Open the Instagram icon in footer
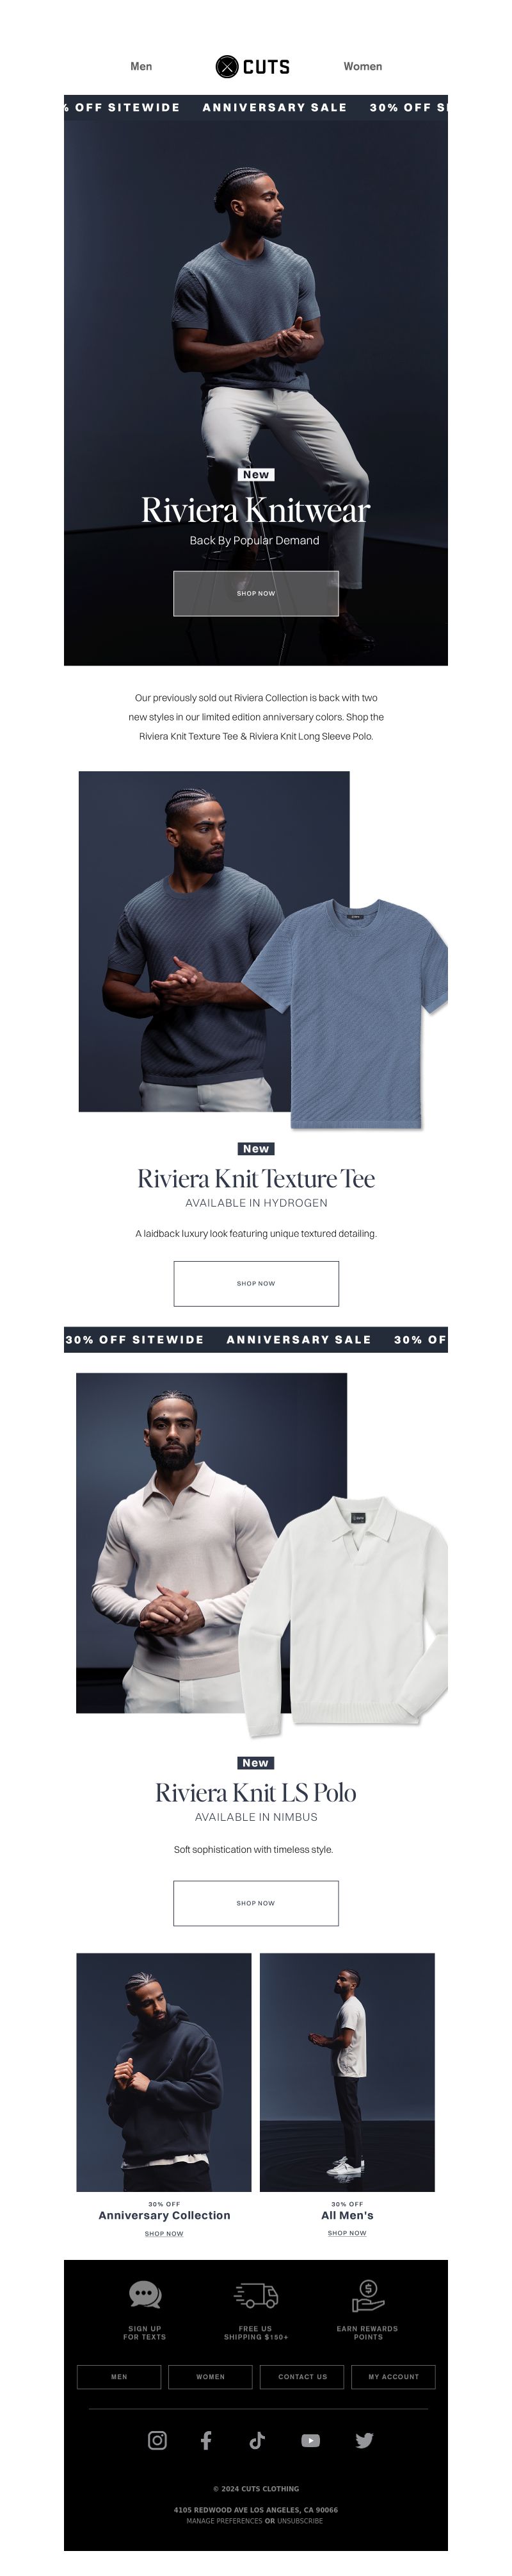The image size is (512, 2576). click(157, 2440)
